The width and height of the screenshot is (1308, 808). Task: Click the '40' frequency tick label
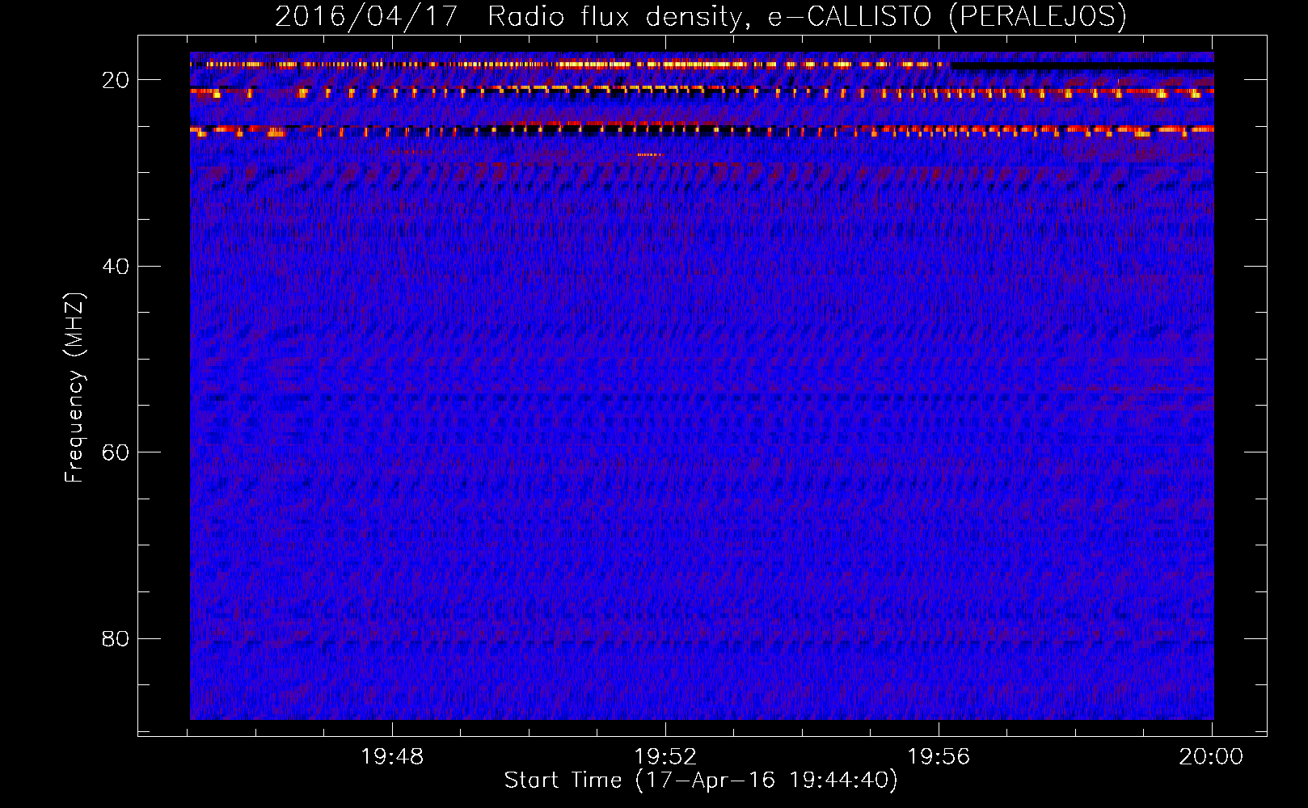click(116, 267)
